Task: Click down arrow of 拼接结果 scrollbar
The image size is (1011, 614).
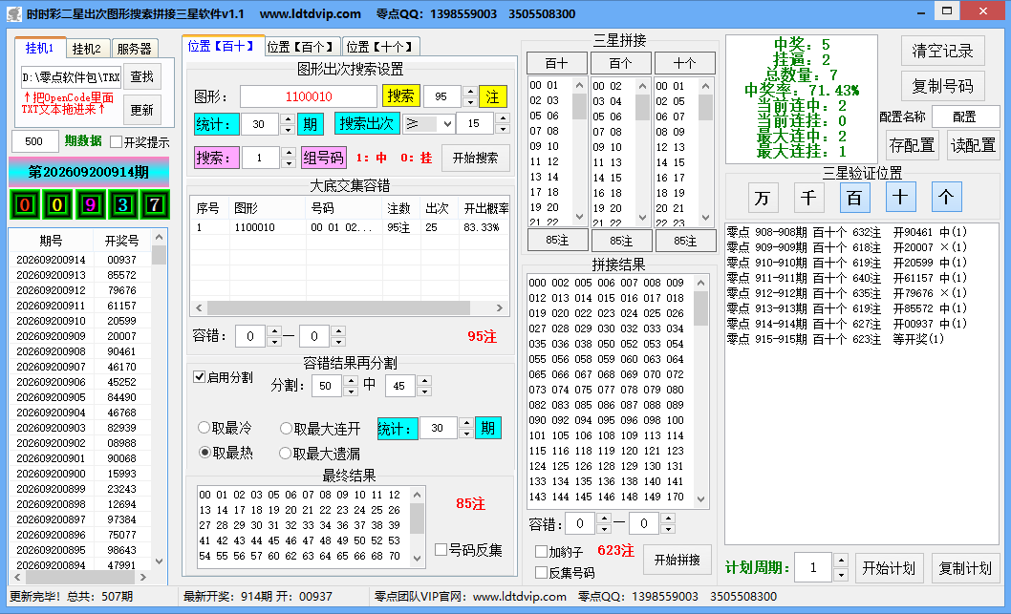Action: pyautogui.click(x=700, y=499)
